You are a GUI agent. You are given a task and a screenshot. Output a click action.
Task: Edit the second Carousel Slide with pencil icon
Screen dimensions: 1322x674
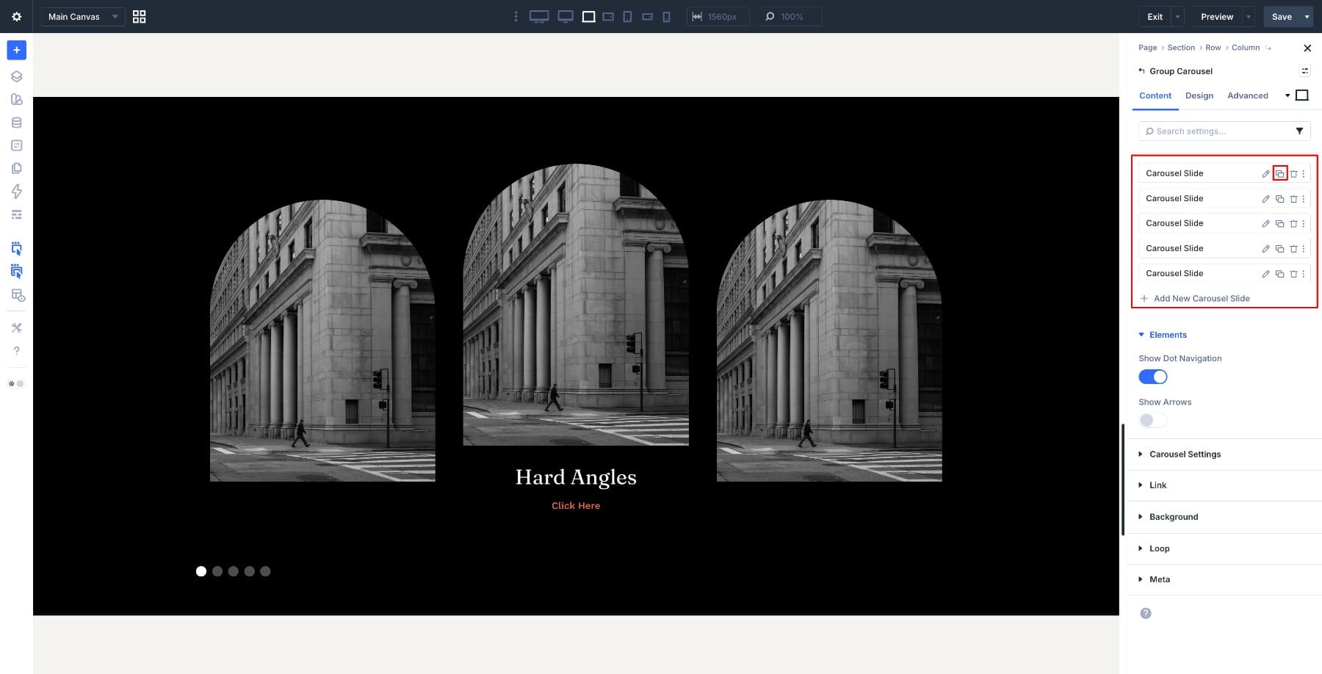point(1265,198)
